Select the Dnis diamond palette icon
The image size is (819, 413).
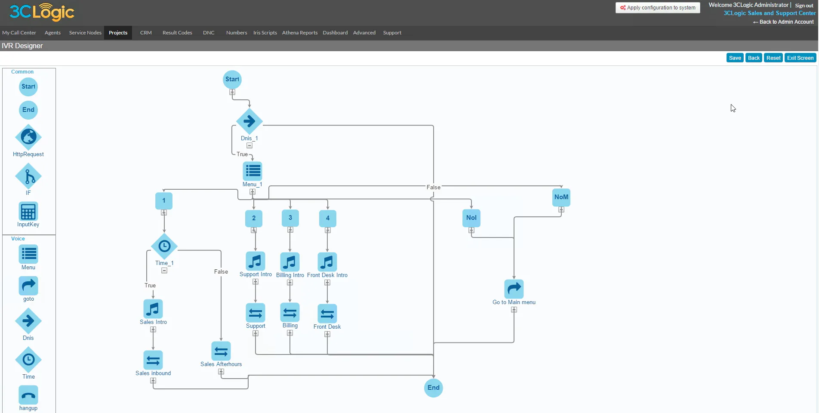(28, 321)
